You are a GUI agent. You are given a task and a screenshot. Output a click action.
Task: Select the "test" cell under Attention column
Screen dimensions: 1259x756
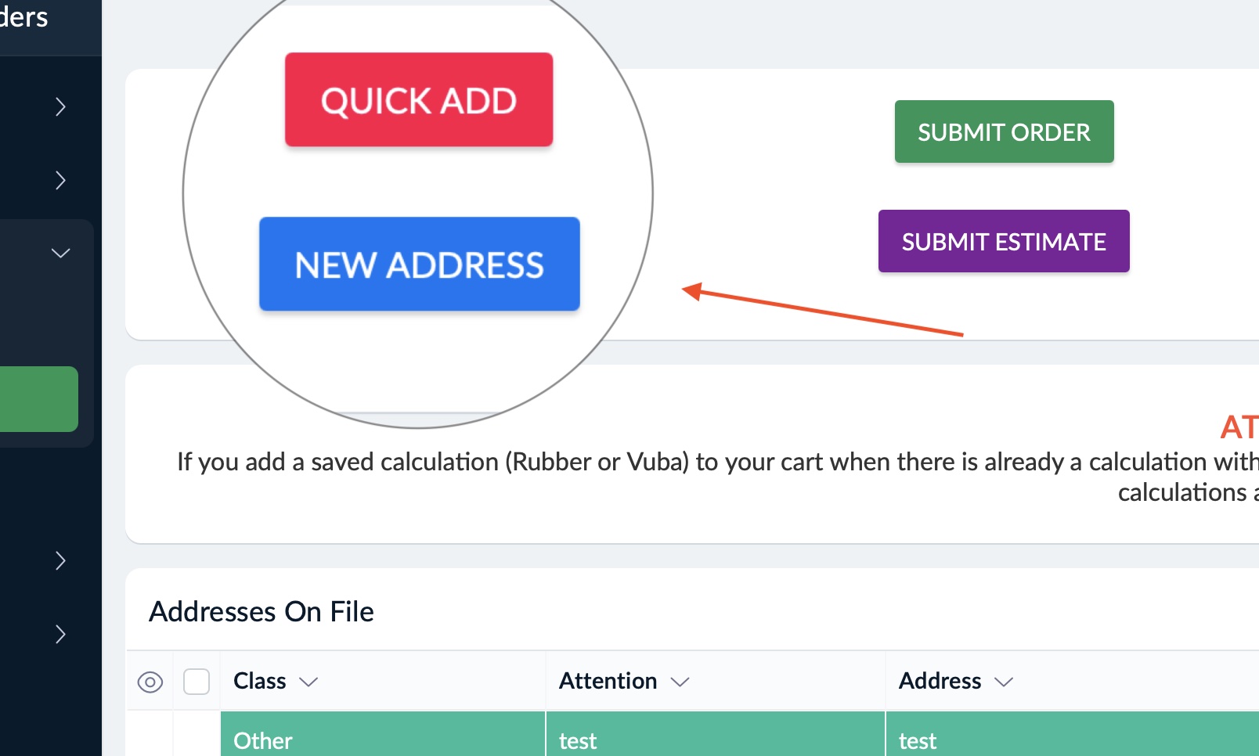tap(578, 740)
